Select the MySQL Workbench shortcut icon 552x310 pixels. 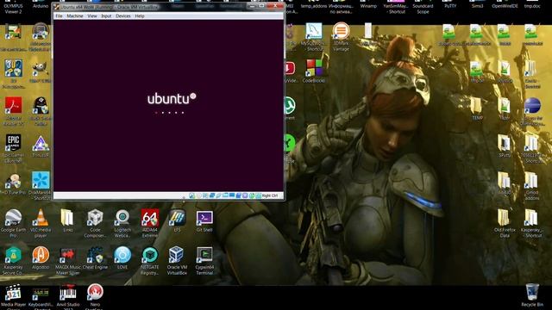tap(314, 31)
